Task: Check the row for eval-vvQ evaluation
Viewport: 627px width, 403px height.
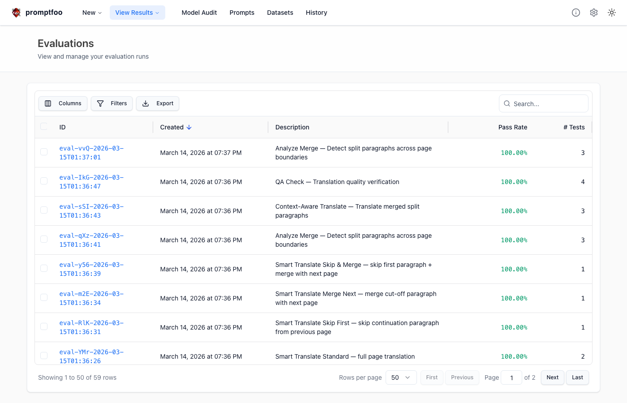Action: (44, 152)
